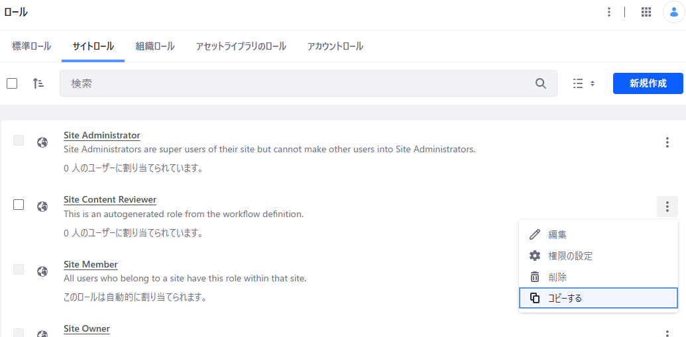Image resolution: width=686 pixels, height=337 pixels.
Task: Open the display style list view dropdown
Action: (583, 83)
